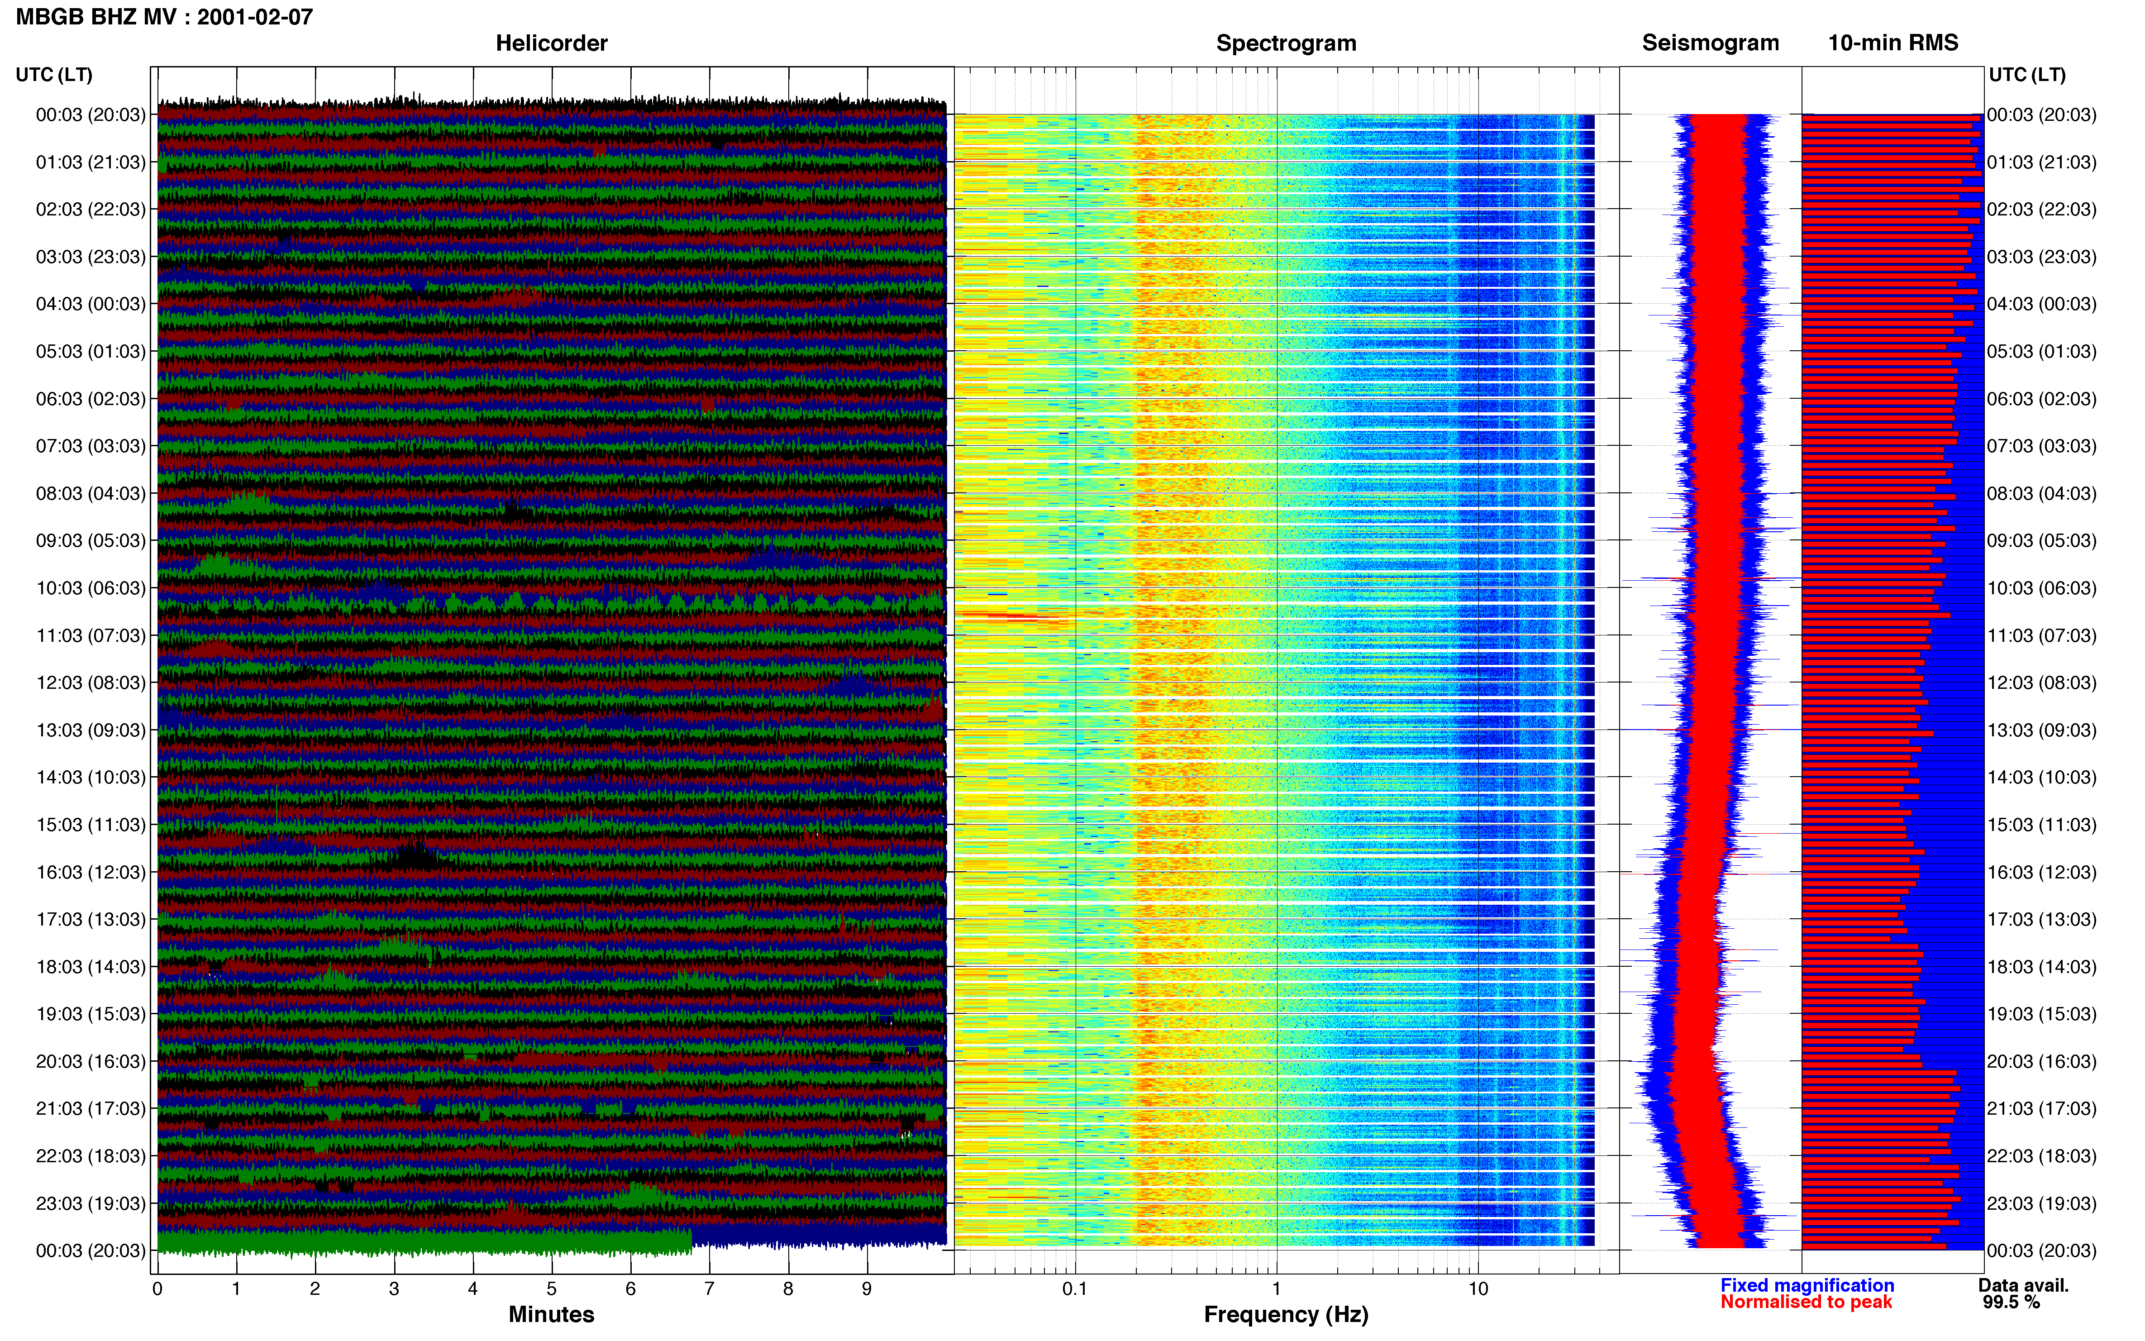Click the 'Spectrogram' panel heading
Image resolution: width=2145 pixels, height=1341 pixels.
pyautogui.click(x=1286, y=43)
